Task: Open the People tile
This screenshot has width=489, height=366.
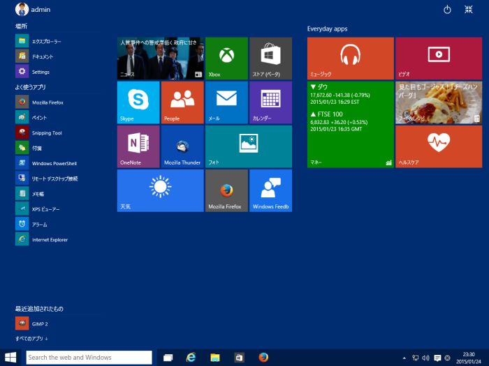Action: pyautogui.click(x=182, y=102)
